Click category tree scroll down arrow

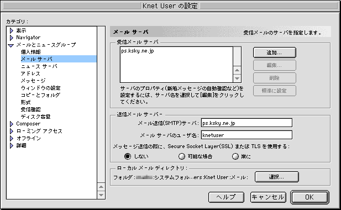pyautogui.click(x=101, y=195)
